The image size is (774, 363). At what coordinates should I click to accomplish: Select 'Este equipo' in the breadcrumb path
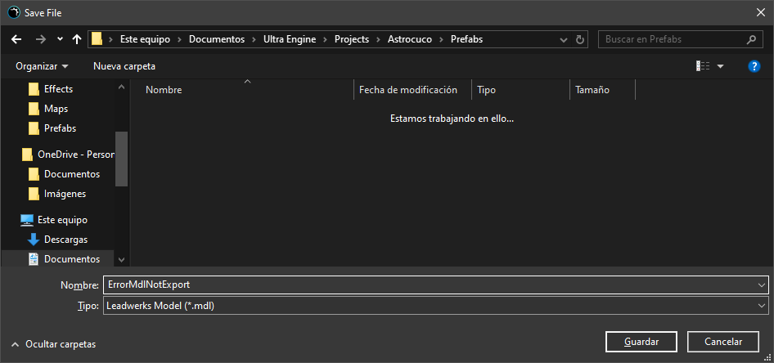(145, 39)
